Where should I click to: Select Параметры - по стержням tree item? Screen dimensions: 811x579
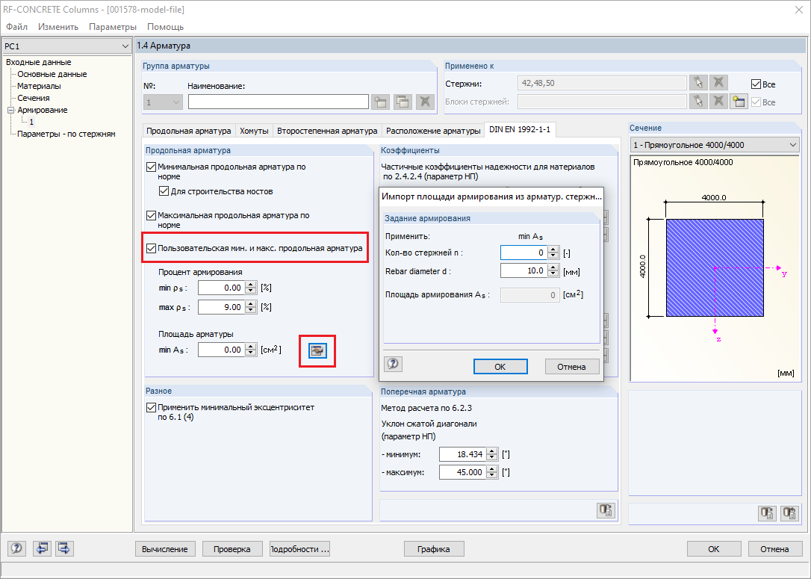[x=66, y=134]
